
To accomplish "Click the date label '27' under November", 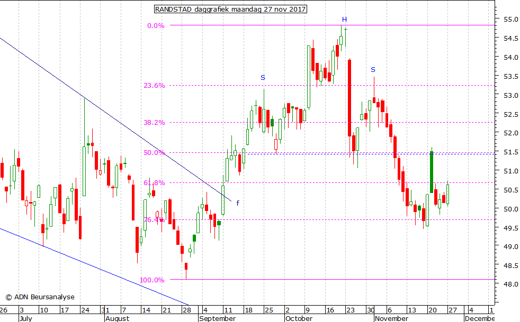I will pos(452,310).
